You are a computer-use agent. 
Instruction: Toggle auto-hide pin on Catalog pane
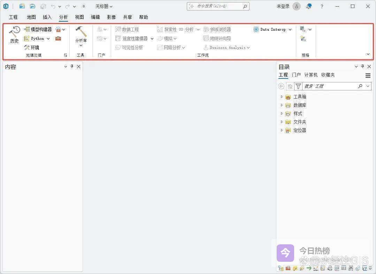(x=362, y=66)
